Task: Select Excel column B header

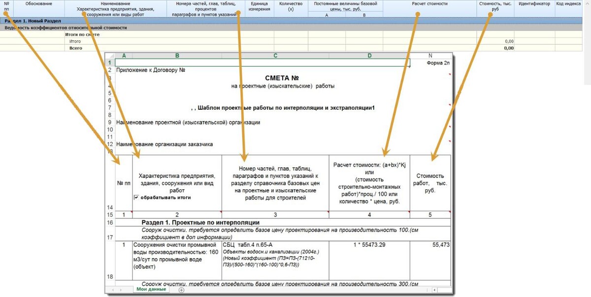Action: click(177, 56)
